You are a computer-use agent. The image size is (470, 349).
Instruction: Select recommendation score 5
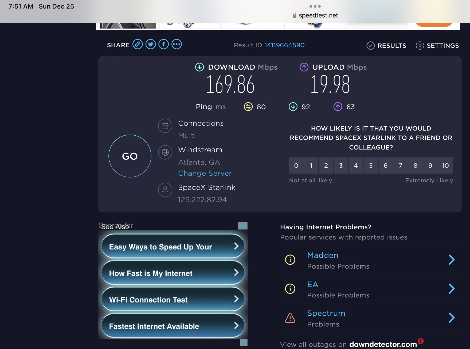371,166
